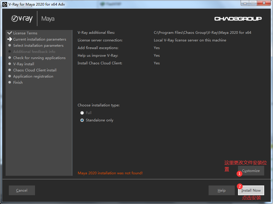Click 'Maya 2020 installation was not found!' warning
The width and height of the screenshot is (273, 204).
110,173
